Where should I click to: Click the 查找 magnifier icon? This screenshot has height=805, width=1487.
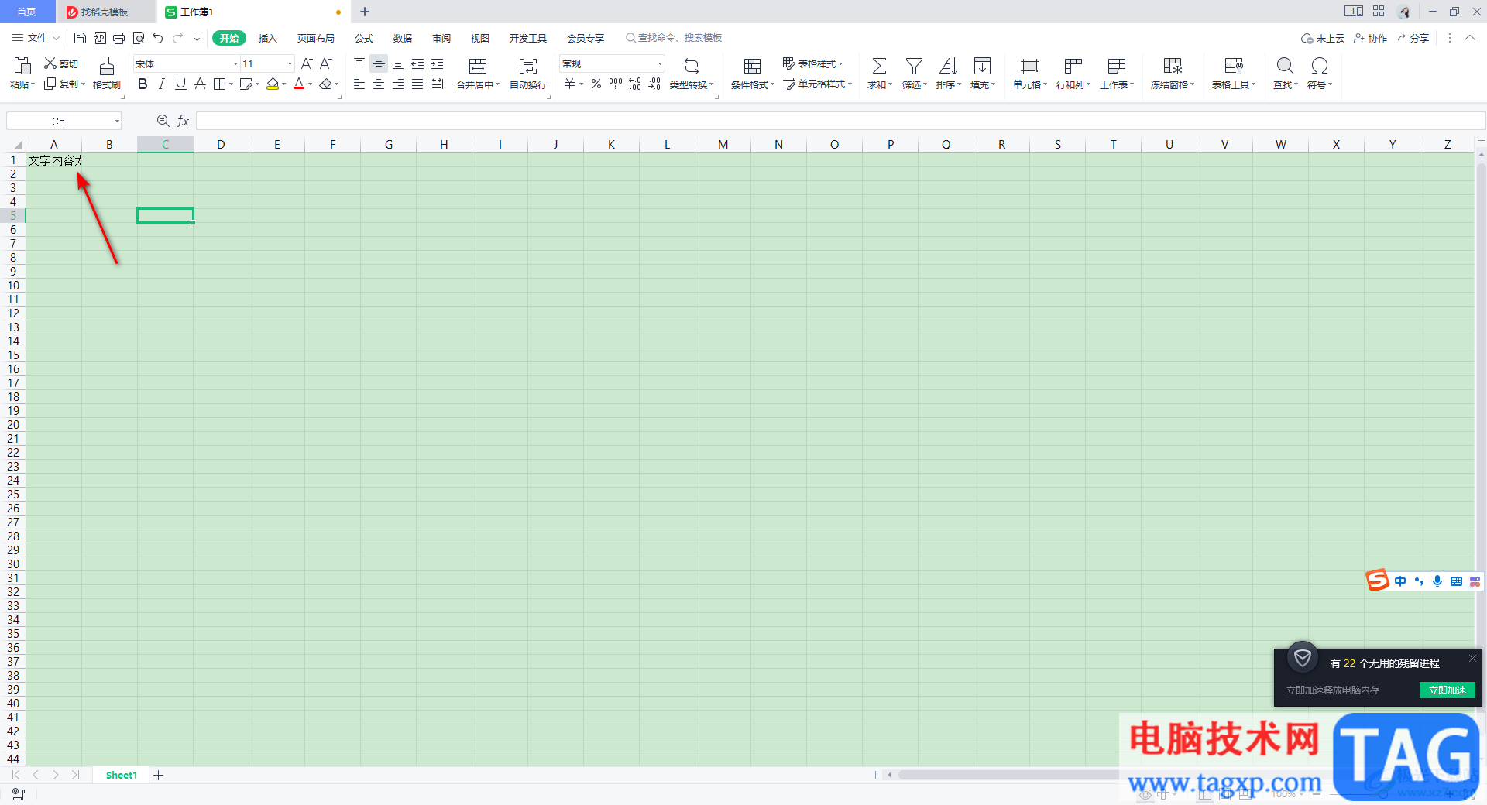point(1285,66)
